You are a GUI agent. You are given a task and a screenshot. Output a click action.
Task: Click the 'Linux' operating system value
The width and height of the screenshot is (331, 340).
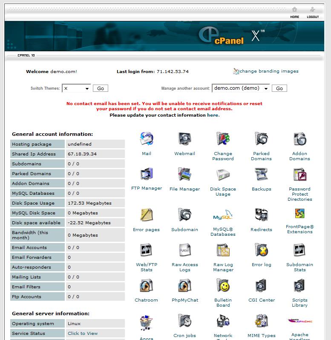[x=74, y=323]
